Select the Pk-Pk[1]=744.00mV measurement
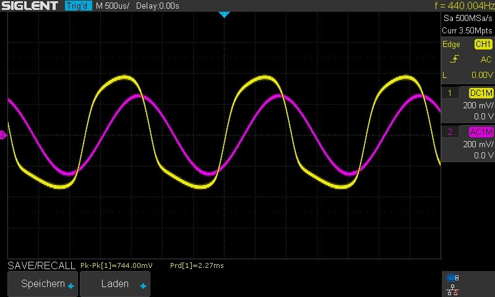495x297 pixels. click(116, 265)
